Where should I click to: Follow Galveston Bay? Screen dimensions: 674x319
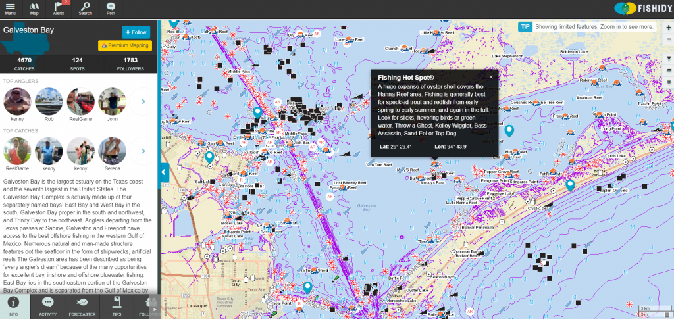136,32
